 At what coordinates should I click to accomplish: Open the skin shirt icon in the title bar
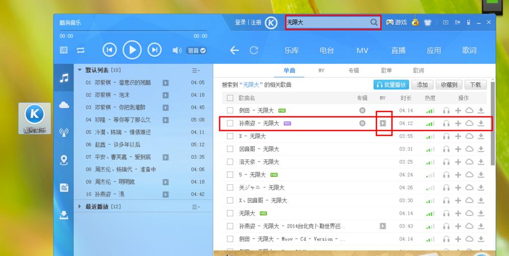click(428, 23)
